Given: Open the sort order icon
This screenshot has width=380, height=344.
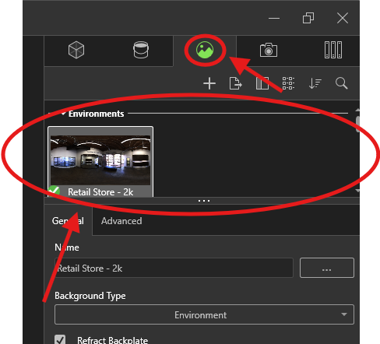Looking at the screenshot, I should coord(315,83).
